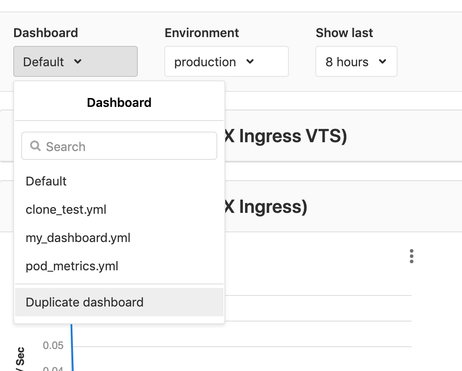Click the 0.05 mark on the chart axis
Screen dimensions: 462x371
click(52, 345)
